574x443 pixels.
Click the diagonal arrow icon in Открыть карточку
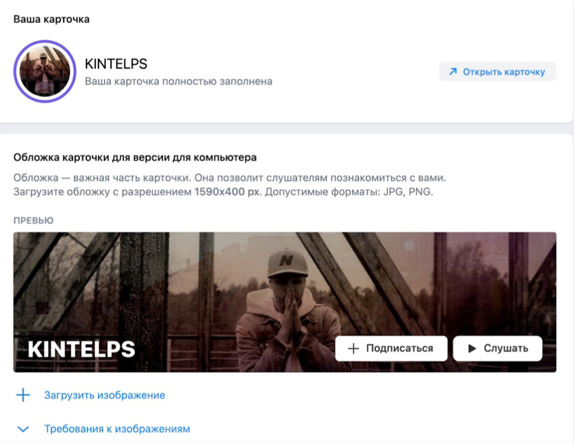pyautogui.click(x=453, y=72)
